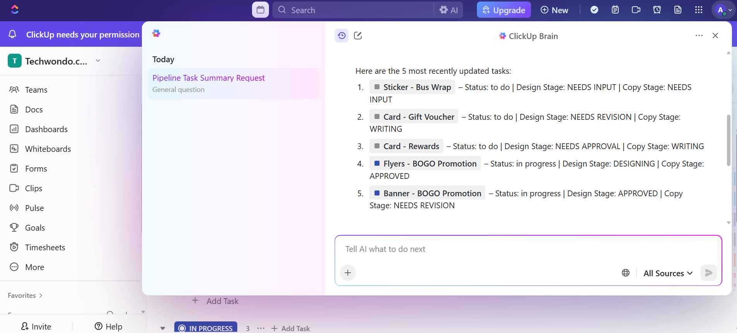Open the reminders alarm clock icon

[x=657, y=10]
